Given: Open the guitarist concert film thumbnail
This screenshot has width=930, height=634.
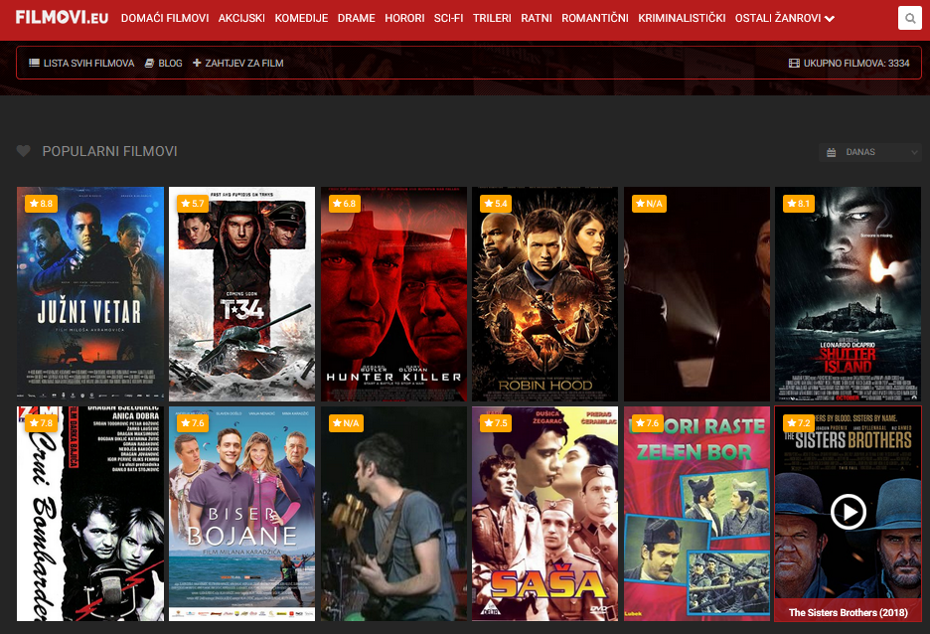Looking at the screenshot, I should point(393,514).
